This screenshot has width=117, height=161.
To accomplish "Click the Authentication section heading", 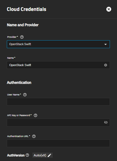I will [19, 83].
